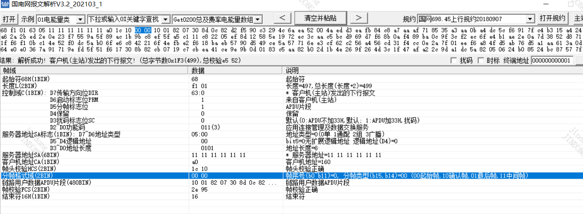583x214 pixels.
Task: Select the 起始符68H(1BIN) row
Action: pyautogui.click(x=291, y=79)
